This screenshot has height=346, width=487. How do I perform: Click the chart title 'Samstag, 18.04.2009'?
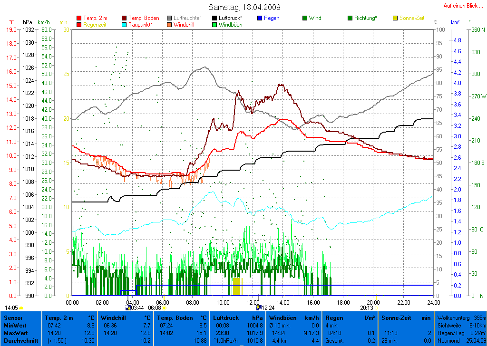[244, 8]
